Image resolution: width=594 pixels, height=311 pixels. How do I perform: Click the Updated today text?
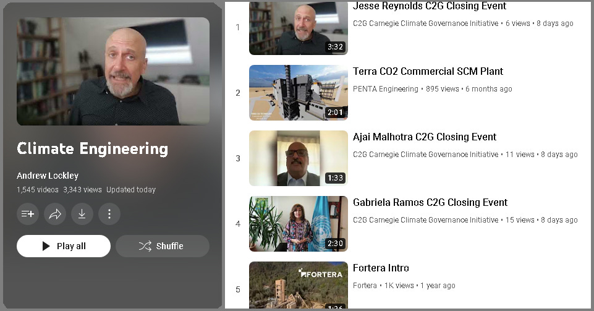click(131, 190)
